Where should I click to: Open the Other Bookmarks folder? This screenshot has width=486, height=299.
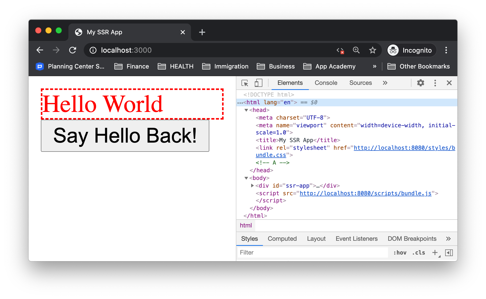[x=419, y=66]
